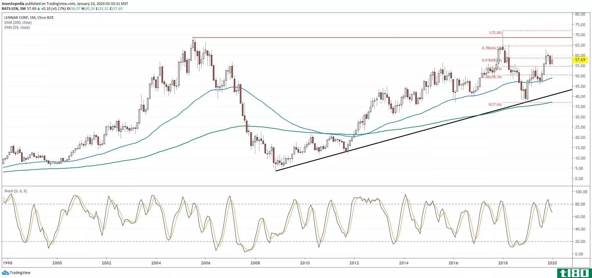This screenshot has width=592, height=278.
Task: Click the 65.00 price axis label
Action: coord(580,45)
